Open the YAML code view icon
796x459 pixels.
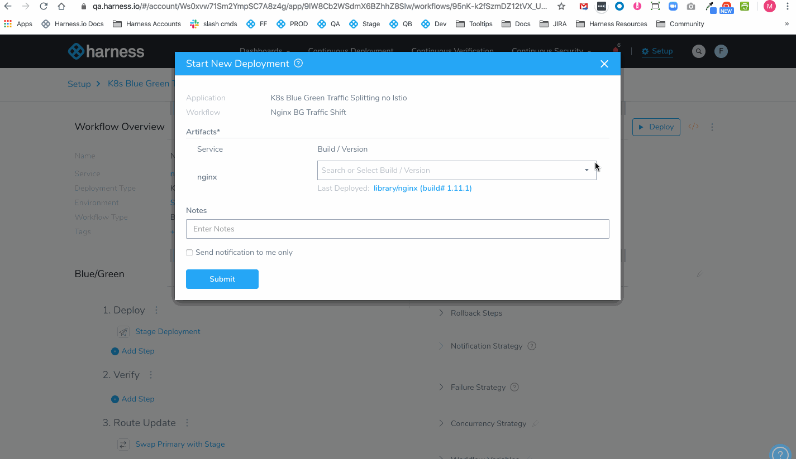(694, 127)
